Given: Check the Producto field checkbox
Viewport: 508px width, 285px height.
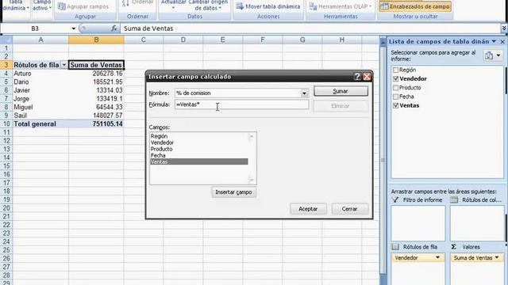Looking at the screenshot, I should point(395,88).
